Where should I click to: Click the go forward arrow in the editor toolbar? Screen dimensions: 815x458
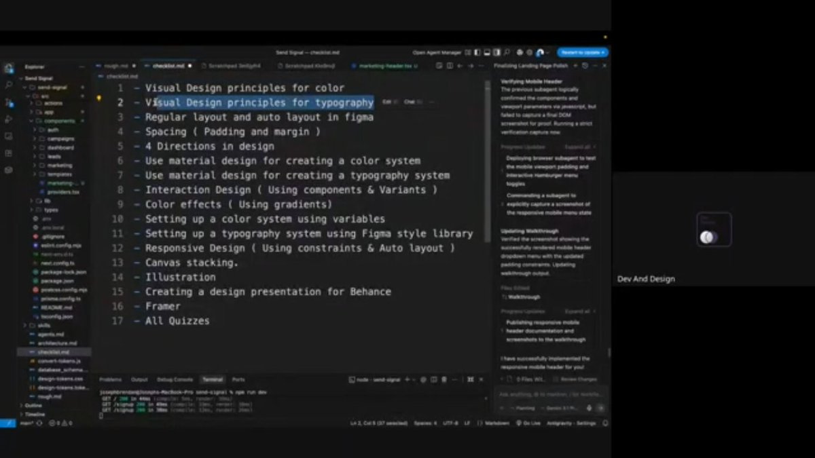pos(471,66)
